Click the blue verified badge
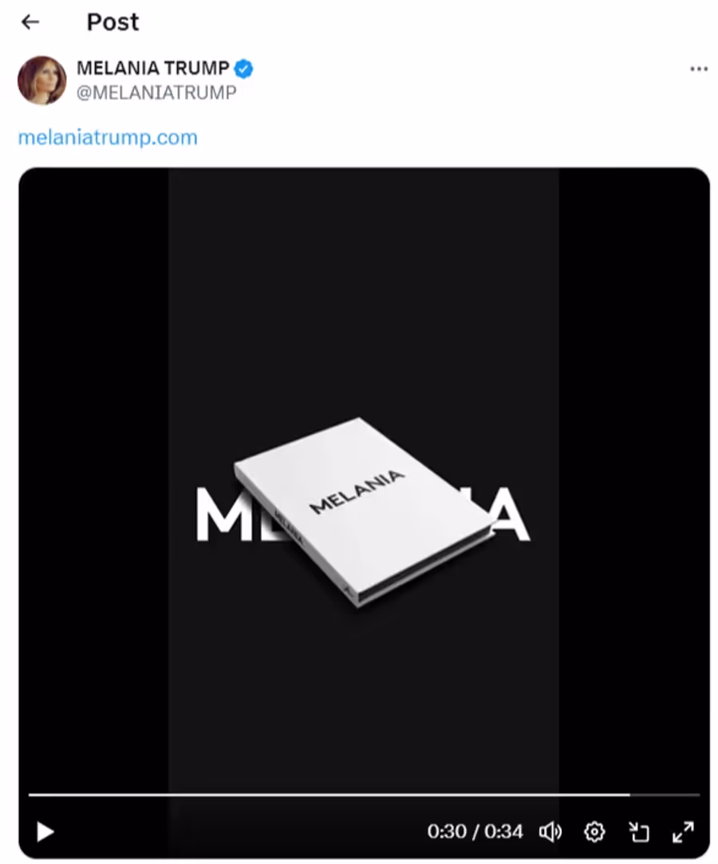This screenshot has width=718, height=864. (x=243, y=69)
